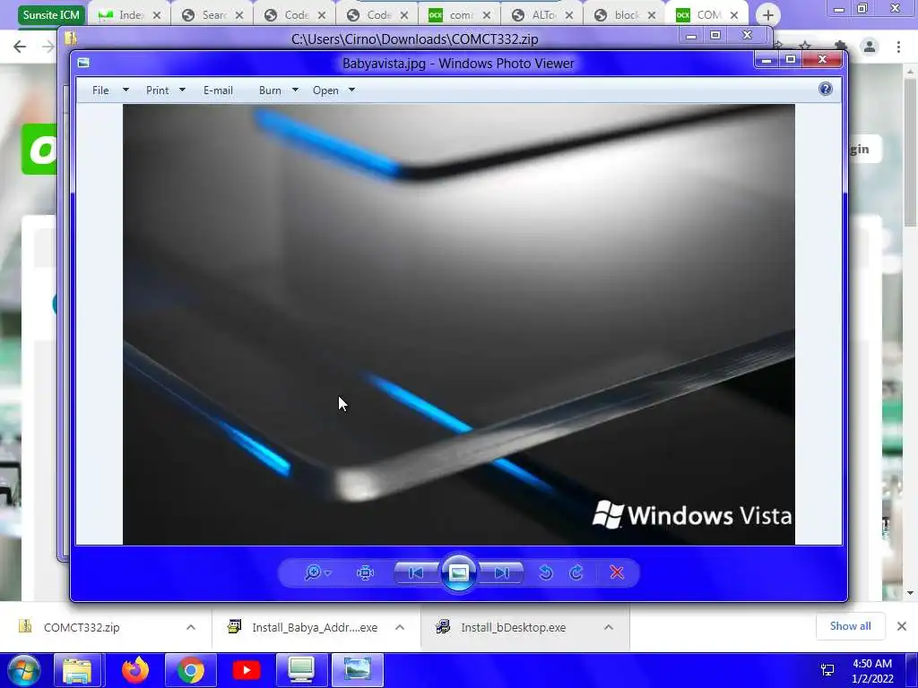The image size is (918, 688).
Task: Close the Inde browser tab
Action: coord(157,15)
